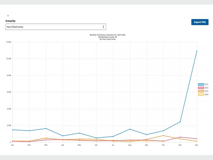Click the 2021 June data point

(96, 138)
